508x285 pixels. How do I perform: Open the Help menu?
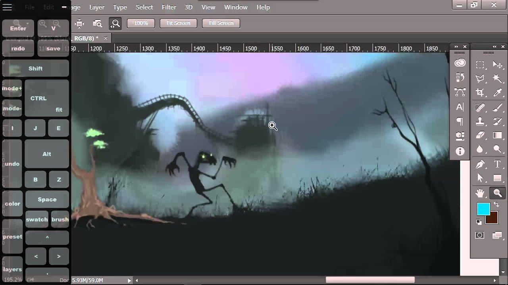point(263,7)
